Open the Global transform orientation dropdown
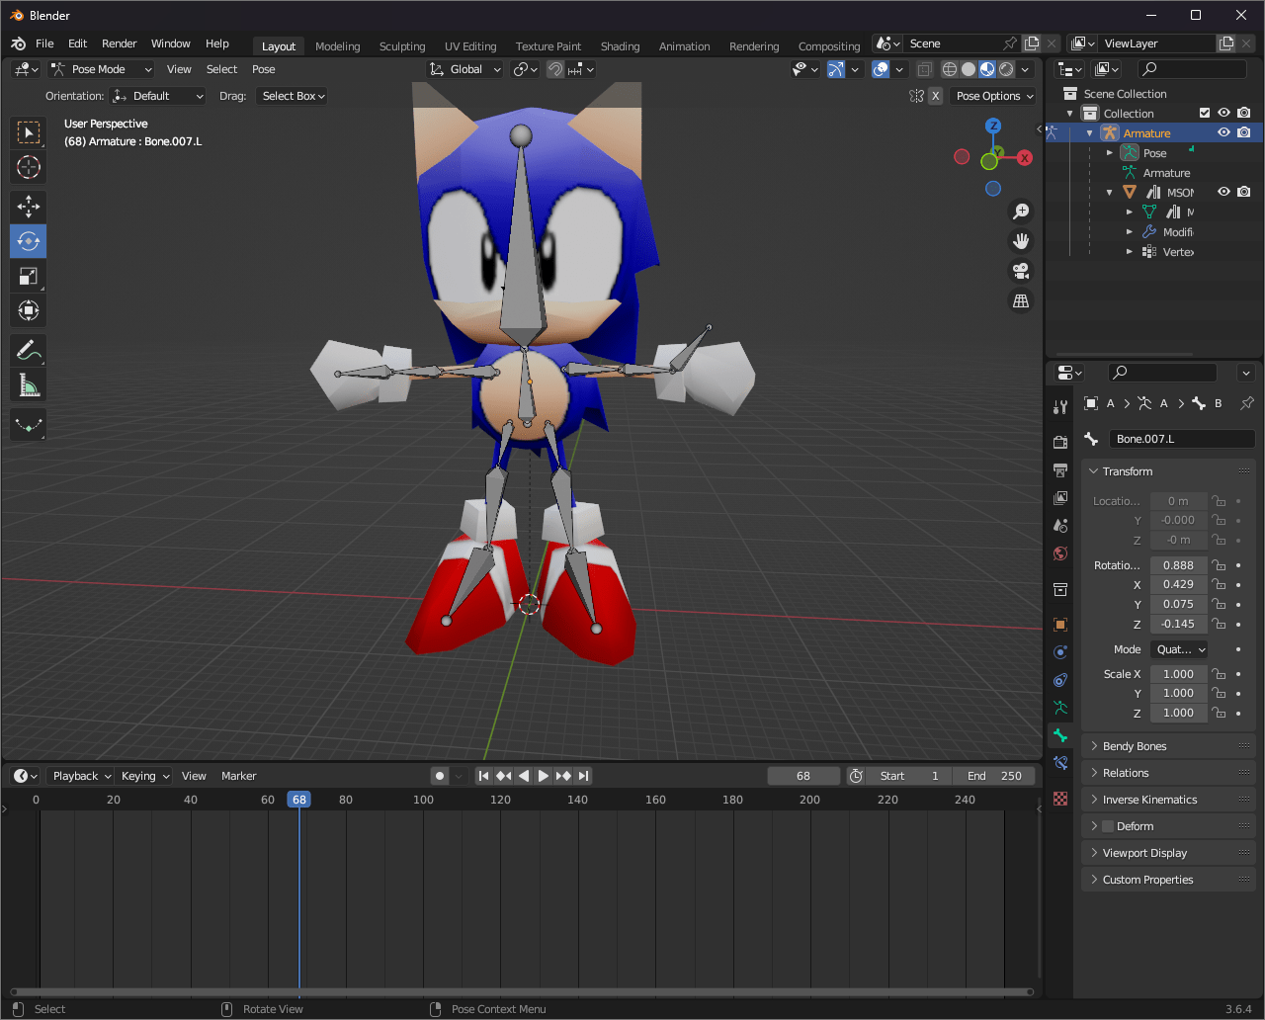 tap(464, 69)
